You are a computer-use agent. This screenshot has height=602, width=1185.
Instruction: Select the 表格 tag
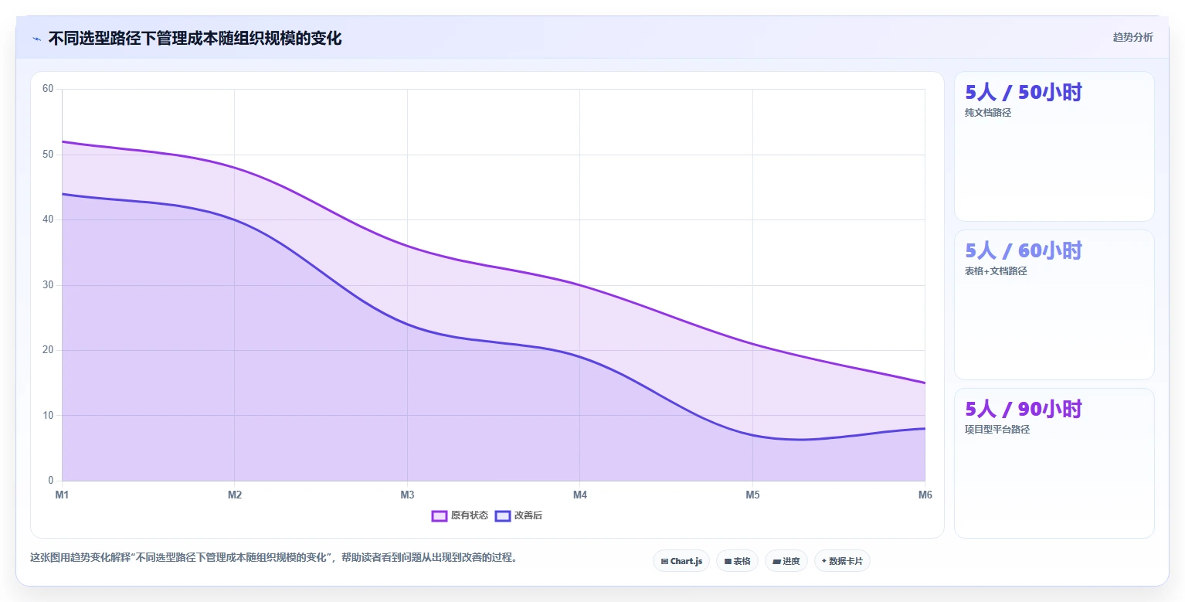point(737,561)
